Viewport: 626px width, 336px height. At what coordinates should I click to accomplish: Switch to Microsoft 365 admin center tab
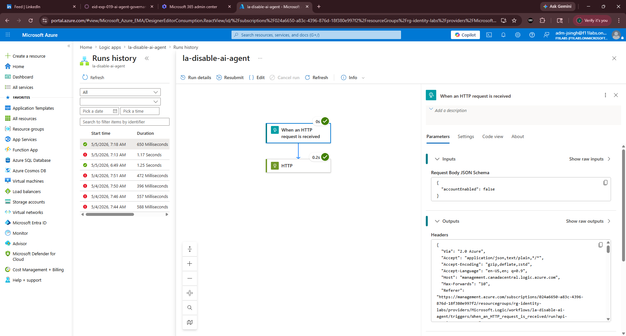coord(197,7)
